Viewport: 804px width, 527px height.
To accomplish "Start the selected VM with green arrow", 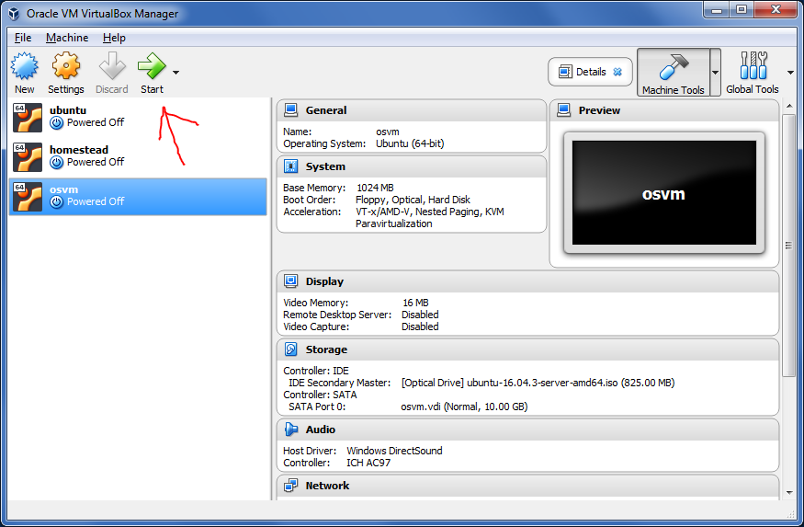I will click(152, 67).
